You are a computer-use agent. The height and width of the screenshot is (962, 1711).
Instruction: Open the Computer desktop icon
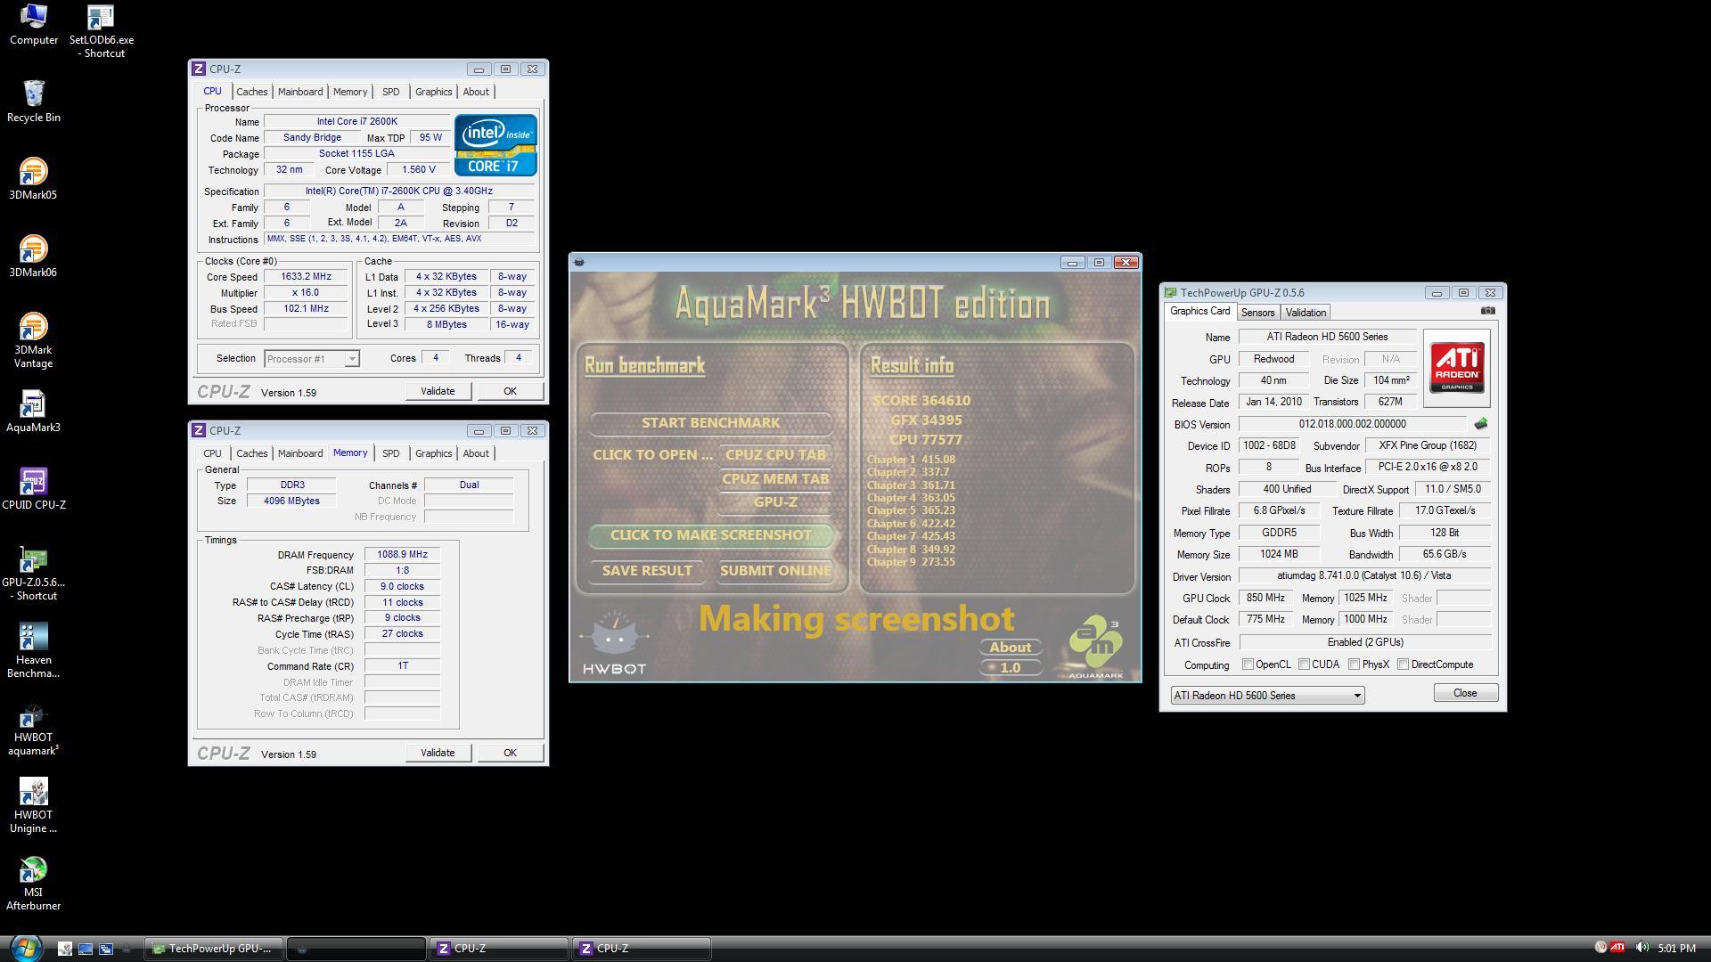tap(33, 25)
